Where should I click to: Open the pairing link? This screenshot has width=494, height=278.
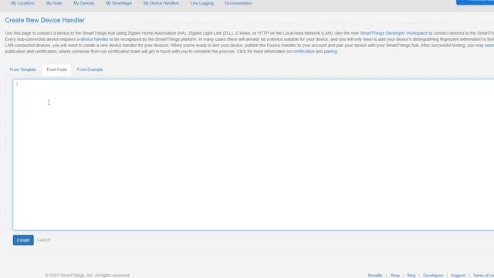[x=330, y=52]
